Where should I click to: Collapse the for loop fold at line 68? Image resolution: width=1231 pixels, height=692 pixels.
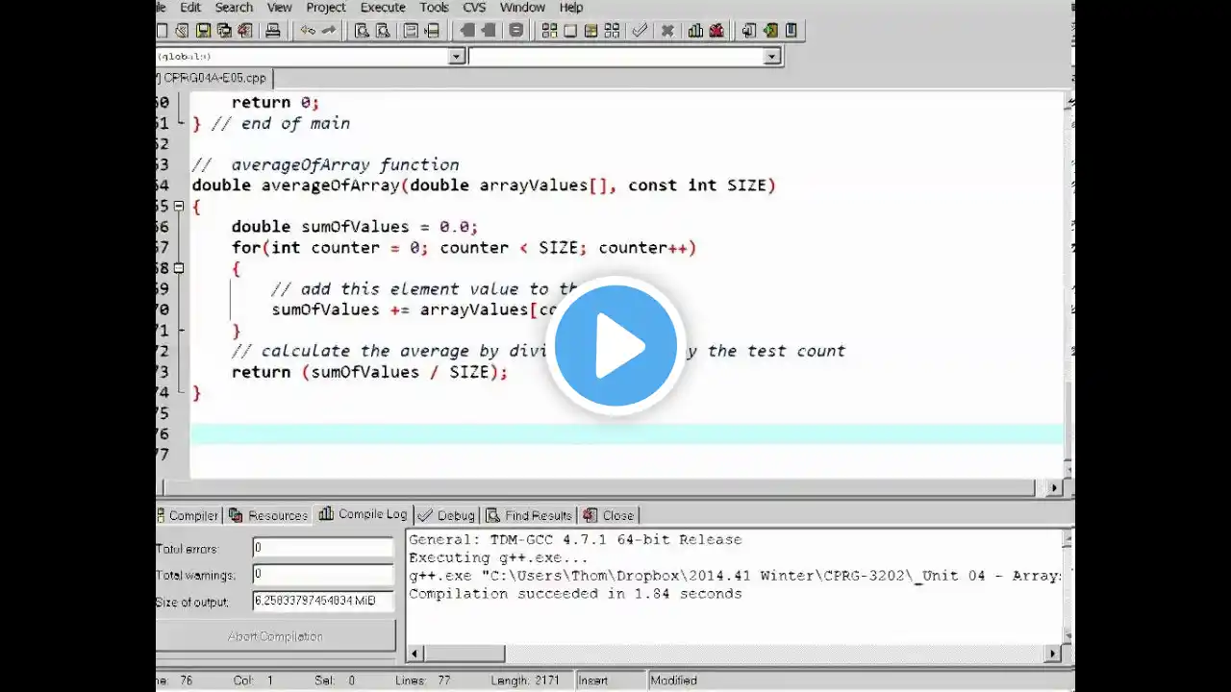click(x=178, y=268)
